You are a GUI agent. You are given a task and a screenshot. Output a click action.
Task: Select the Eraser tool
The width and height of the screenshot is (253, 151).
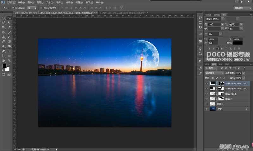click(x=3, y=42)
